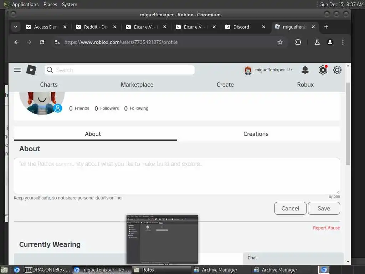The height and width of the screenshot is (274, 365).
Task: Click the floating window preview thumbnail
Action: coord(162,239)
